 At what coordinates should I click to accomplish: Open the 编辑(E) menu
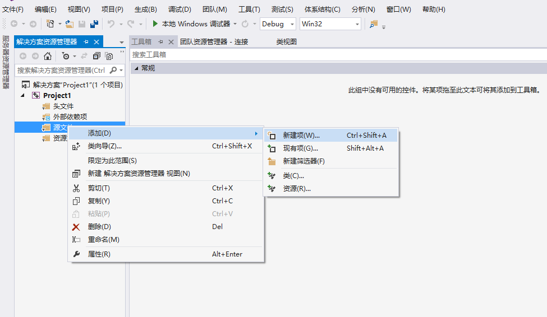[45, 10]
